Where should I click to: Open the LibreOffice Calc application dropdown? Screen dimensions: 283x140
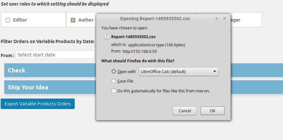point(178,72)
